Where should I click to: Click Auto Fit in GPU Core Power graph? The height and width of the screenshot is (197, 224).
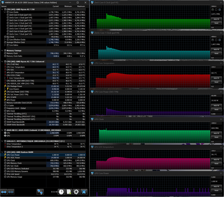(x=216, y=186)
